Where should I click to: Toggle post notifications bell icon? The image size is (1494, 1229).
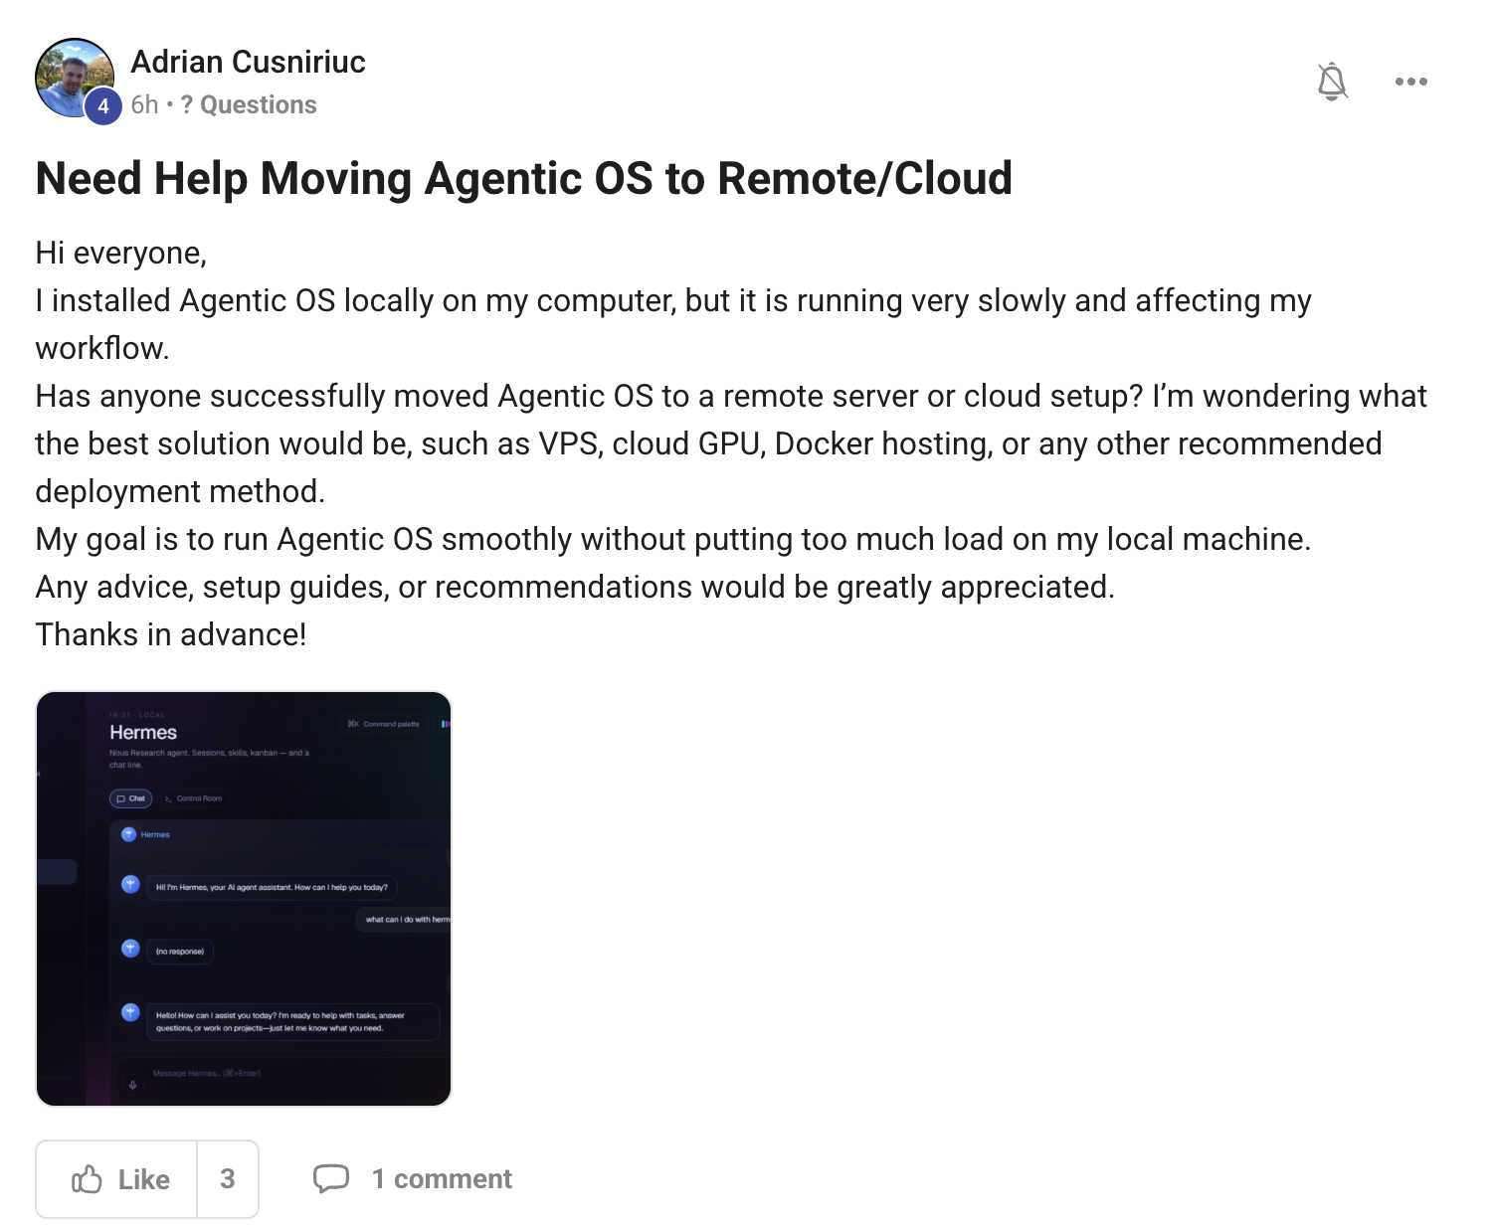tap(1332, 82)
